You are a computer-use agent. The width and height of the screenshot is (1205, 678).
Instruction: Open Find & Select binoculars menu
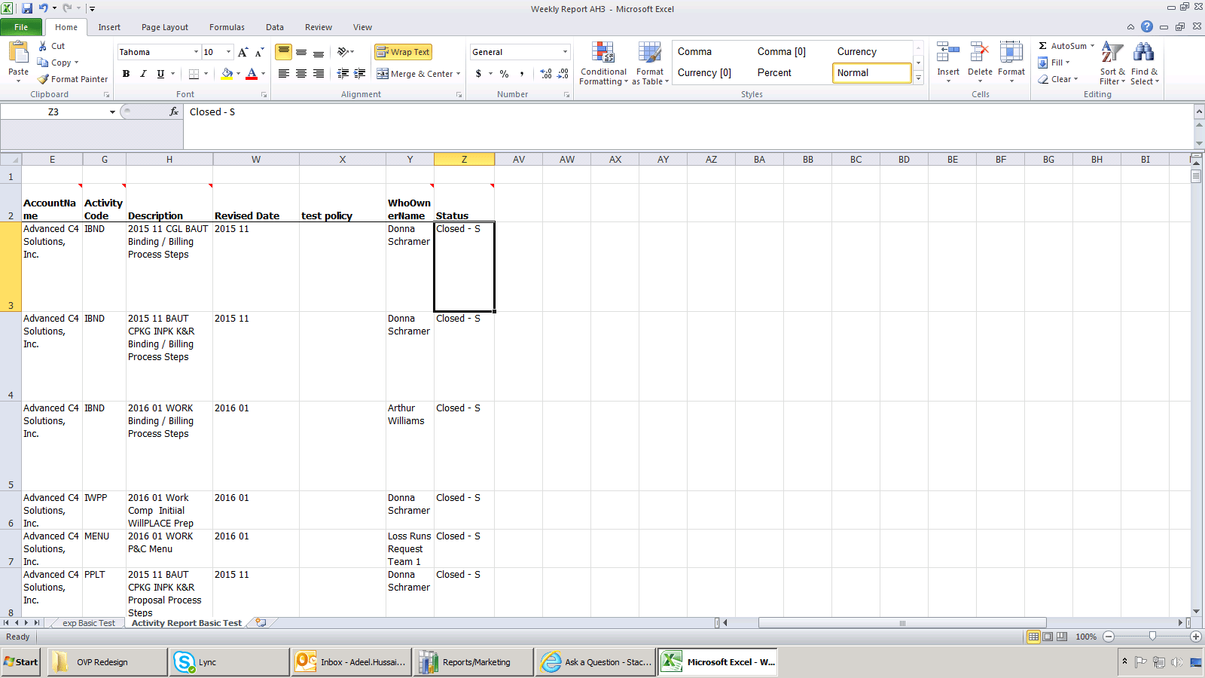[1144, 63]
